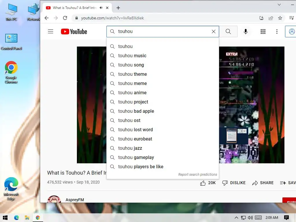Expand the tab search chevron
The width and height of the screenshot is (296, 222).
pyautogui.click(x=279, y=5)
